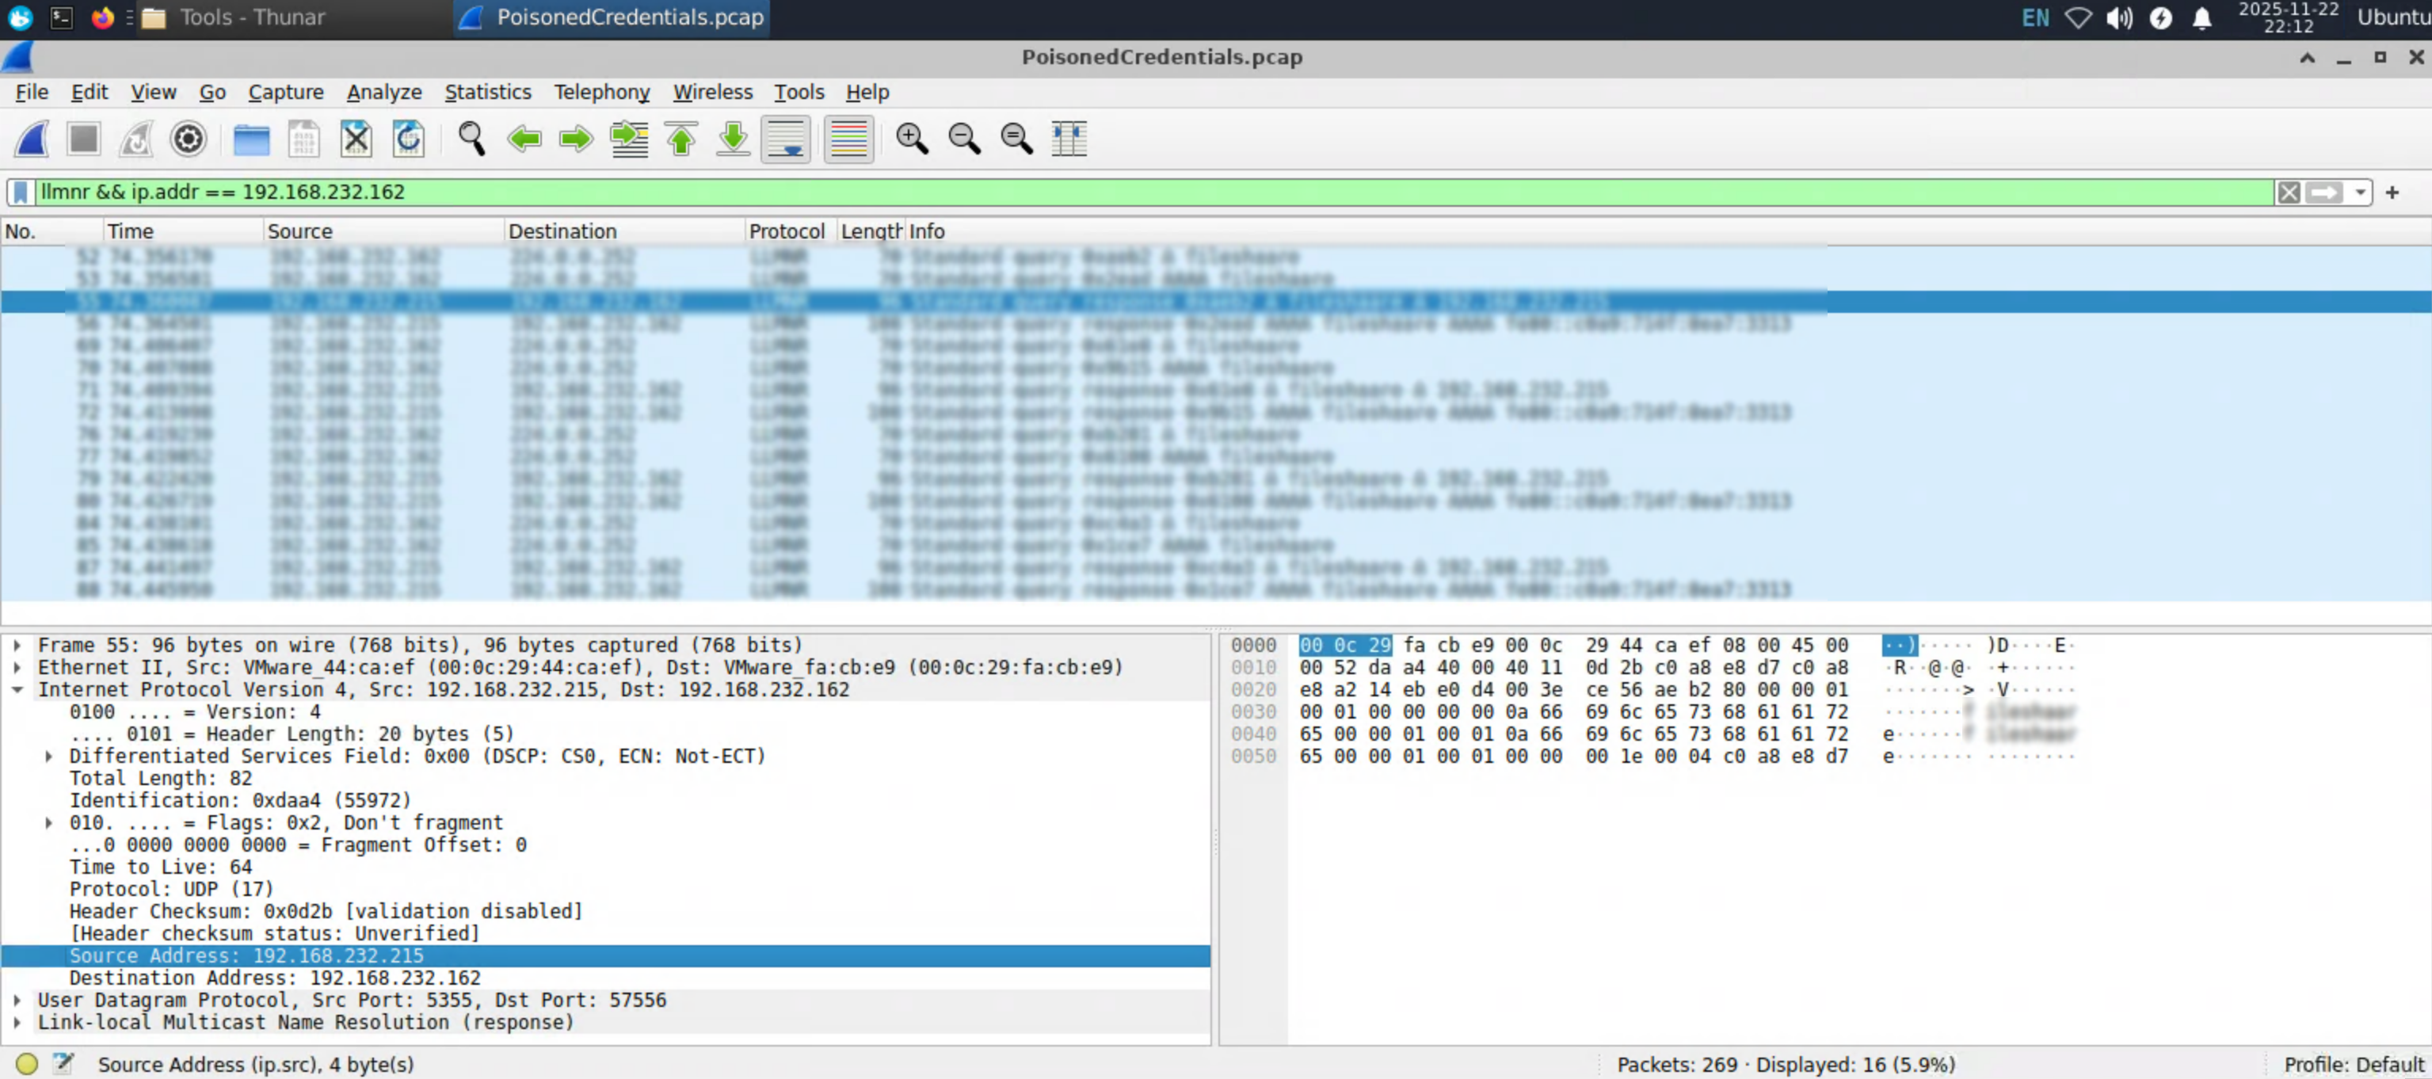Click inside the display filter field
The width and height of the screenshot is (2432, 1079).
coord(1133,192)
